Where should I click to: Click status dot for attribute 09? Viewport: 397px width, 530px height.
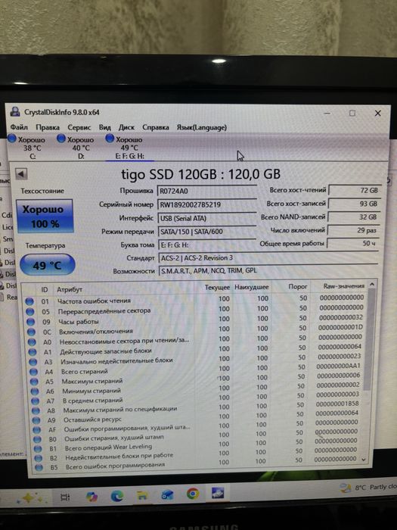click(x=31, y=322)
